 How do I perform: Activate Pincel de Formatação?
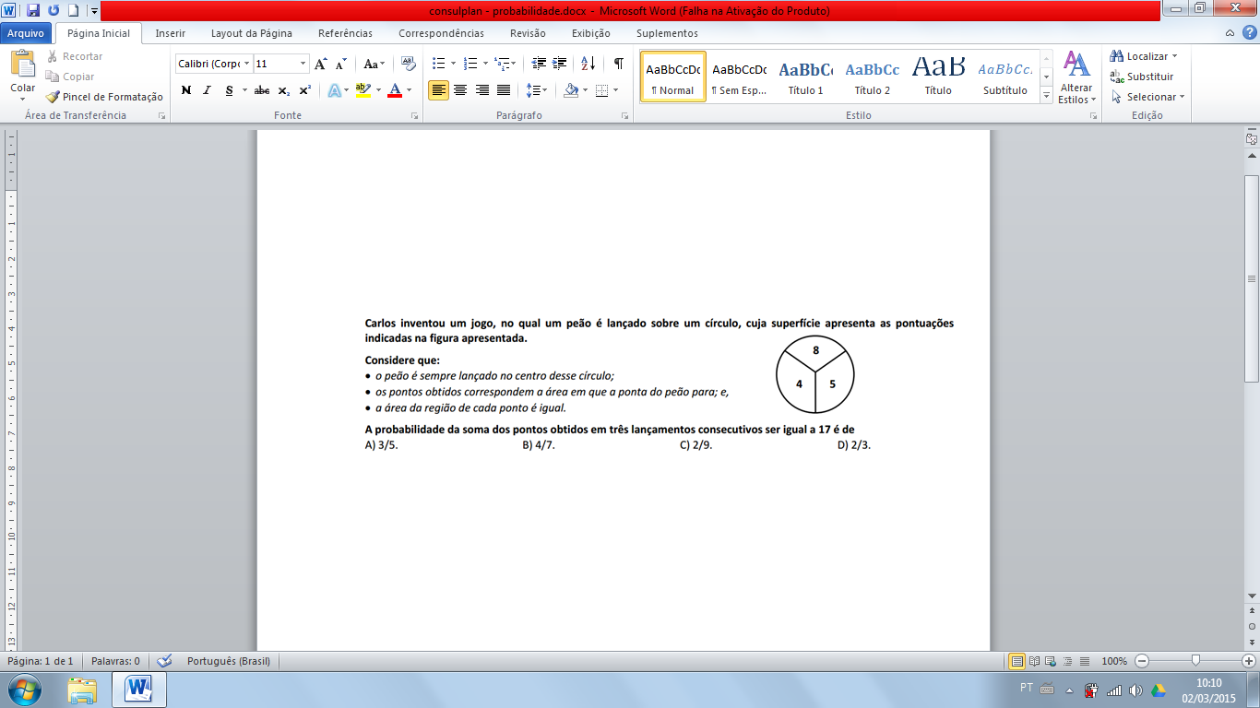tap(105, 97)
